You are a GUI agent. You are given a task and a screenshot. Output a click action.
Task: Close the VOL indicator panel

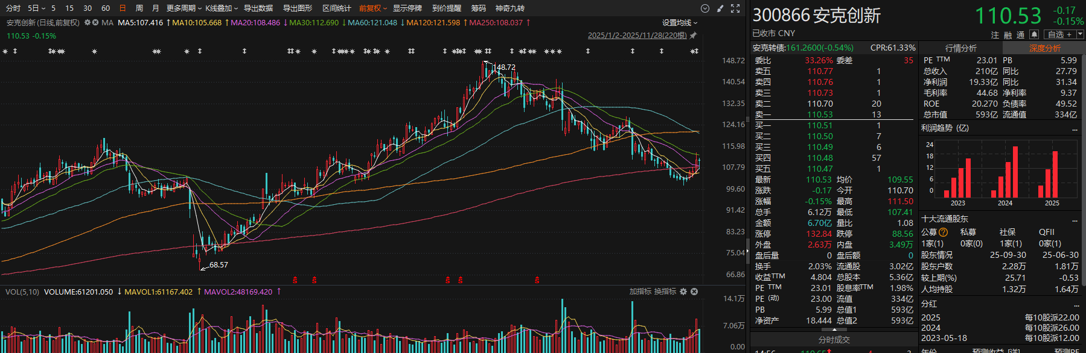(694, 292)
